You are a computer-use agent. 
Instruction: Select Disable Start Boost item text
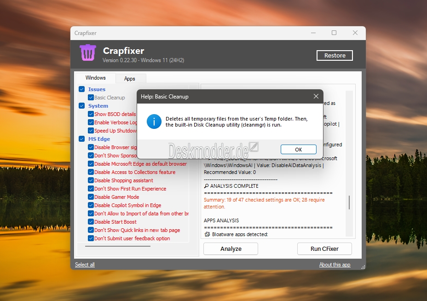[115, 222]
